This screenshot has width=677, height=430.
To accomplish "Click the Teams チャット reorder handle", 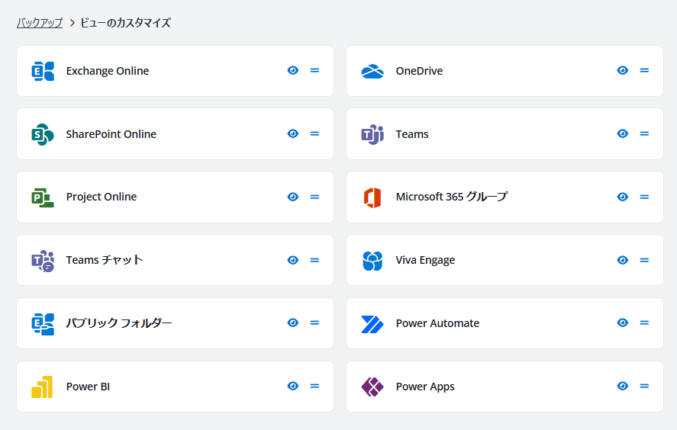I will pos(314,260).
